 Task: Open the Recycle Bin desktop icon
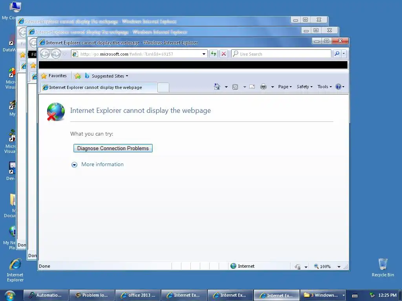click(383, 267)
